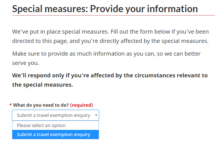Choose 'Please select an option' from list
The height and width of the screenshot is (144, 223).
coord(41,125)
